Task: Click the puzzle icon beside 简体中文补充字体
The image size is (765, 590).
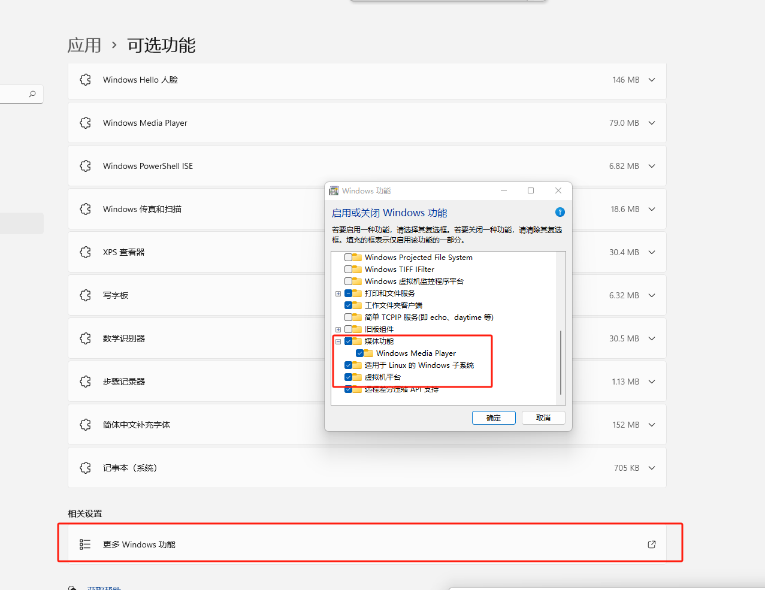Action: (85, 425)
